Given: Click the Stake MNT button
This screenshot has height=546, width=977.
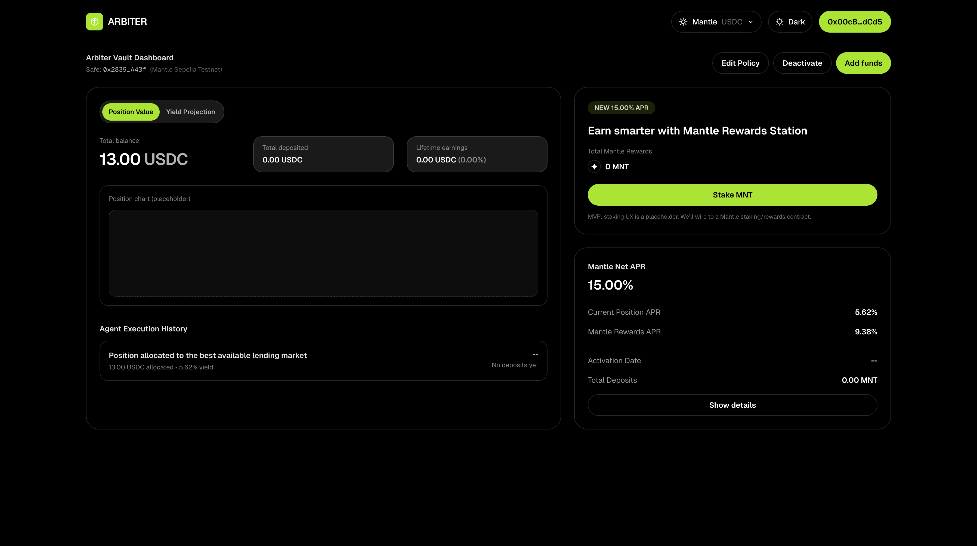Looking at the screenshot, I should click(x=732, y=195).
